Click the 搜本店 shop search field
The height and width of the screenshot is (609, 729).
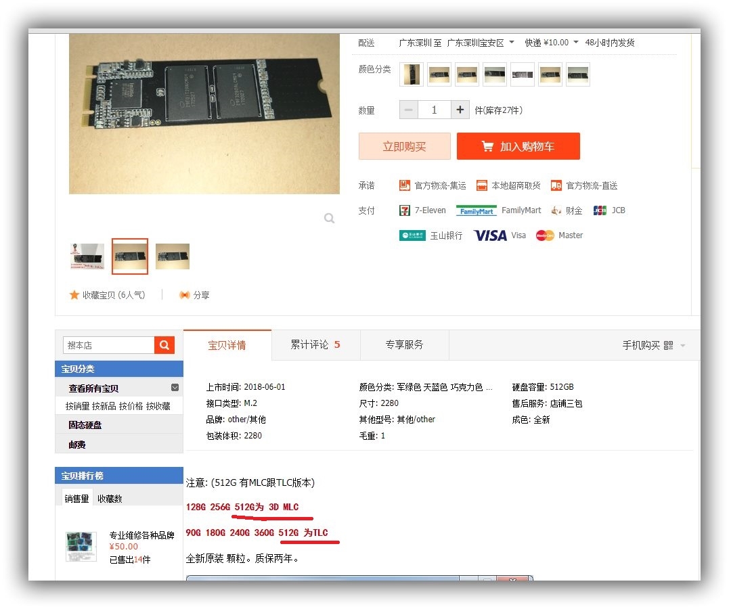tap(109, 345)
